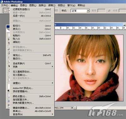Select 剪切(T) cut command
The image size is (126, 119).
click(32, 26)
